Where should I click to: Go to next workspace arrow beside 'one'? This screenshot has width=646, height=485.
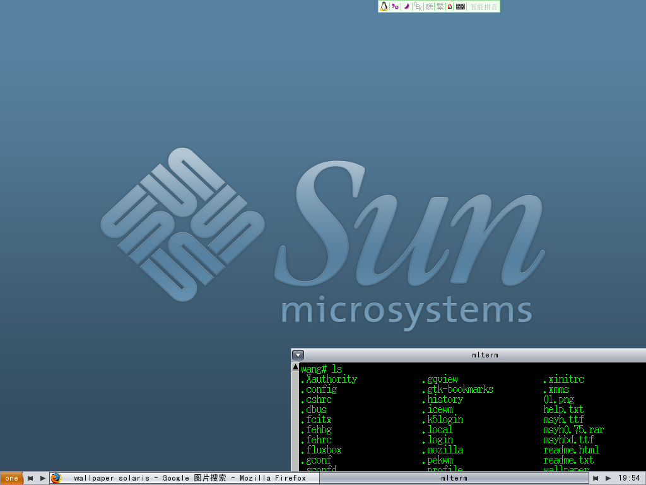coord(42,479)
